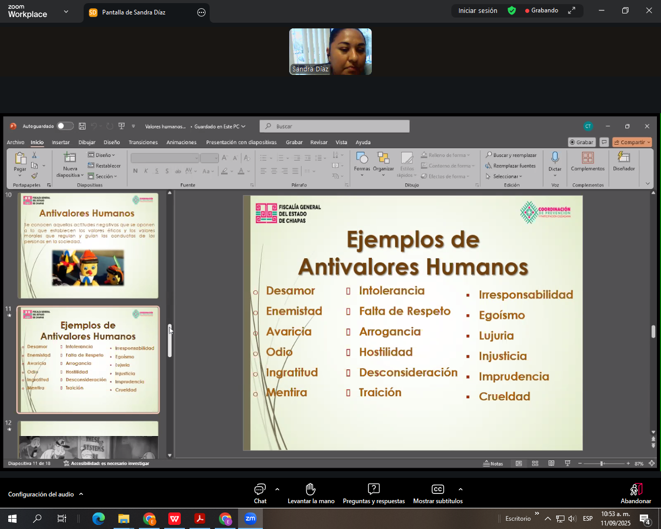The image size is (661, 529).
Task: Expand Configuración del audio options
Action: pos(81,494)
